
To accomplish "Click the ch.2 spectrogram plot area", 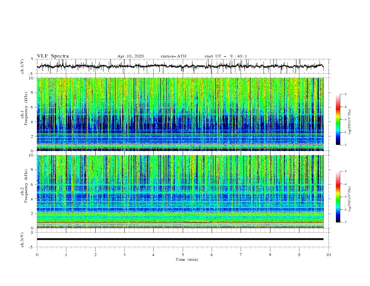I will pyautogui.click(x=180, y=192).
